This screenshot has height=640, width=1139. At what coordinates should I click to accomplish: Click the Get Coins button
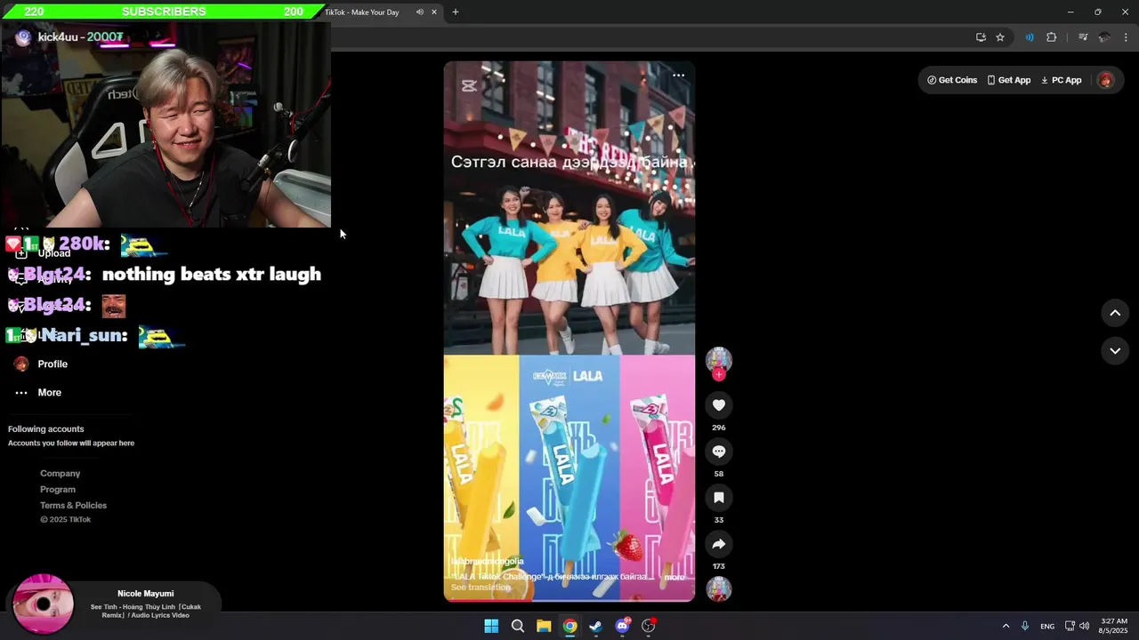tap(952, 80)
